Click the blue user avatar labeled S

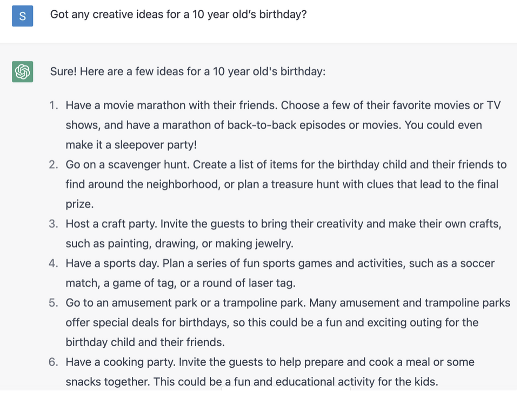pos(23,16)
